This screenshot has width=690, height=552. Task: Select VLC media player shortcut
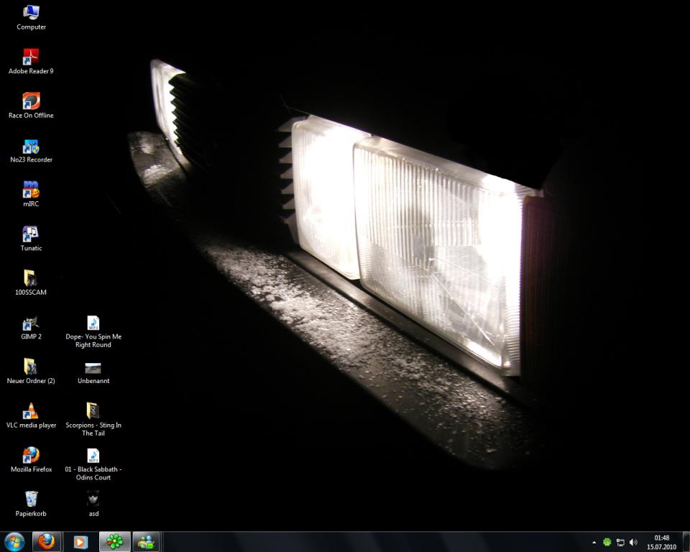(x=31, y=412)
